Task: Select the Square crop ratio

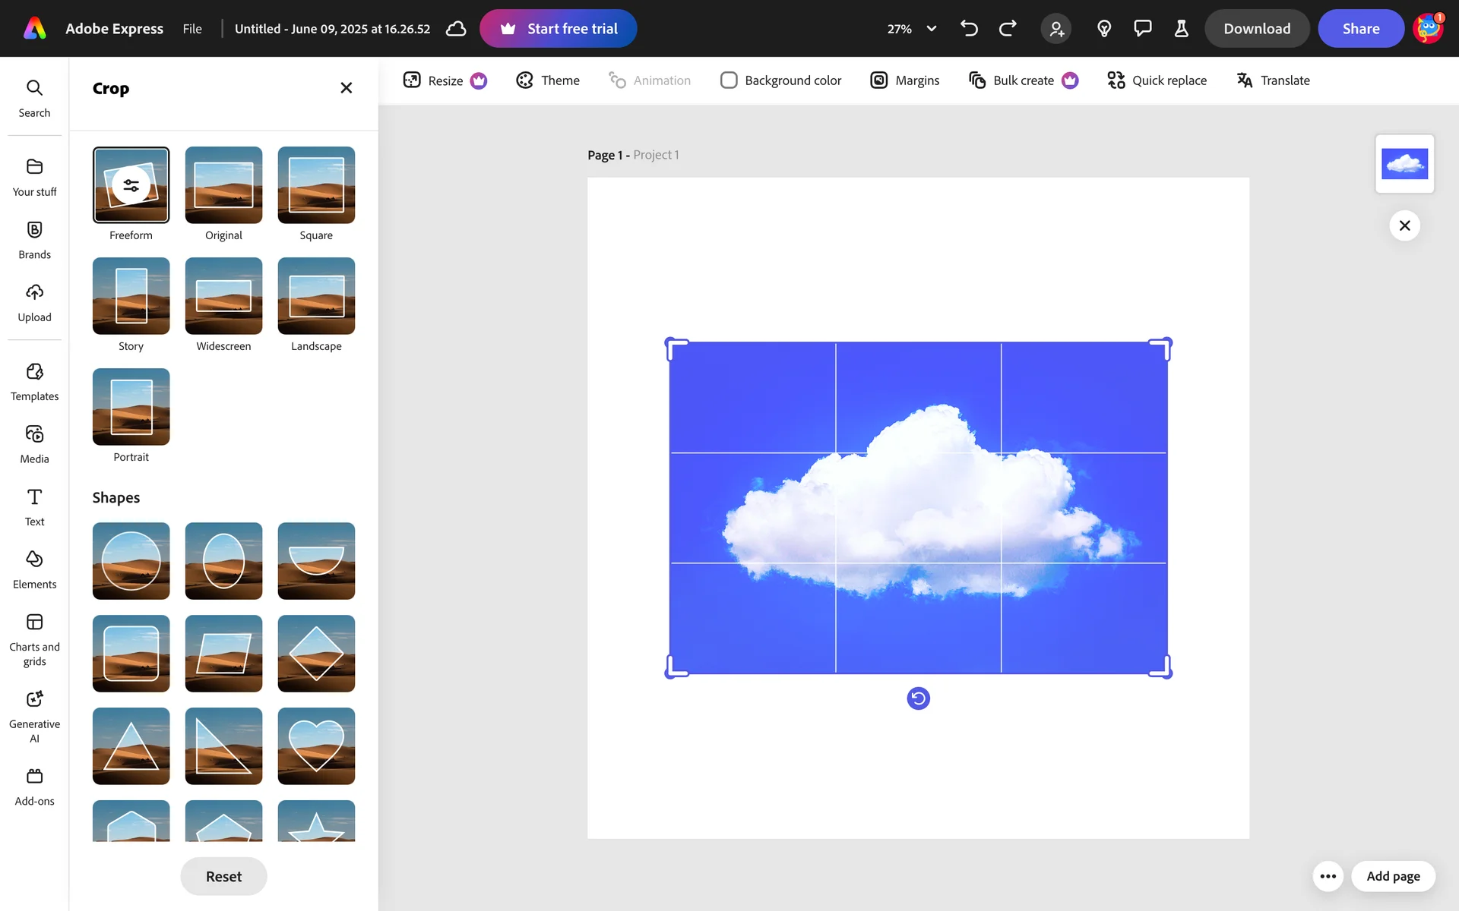Action: 316,185
